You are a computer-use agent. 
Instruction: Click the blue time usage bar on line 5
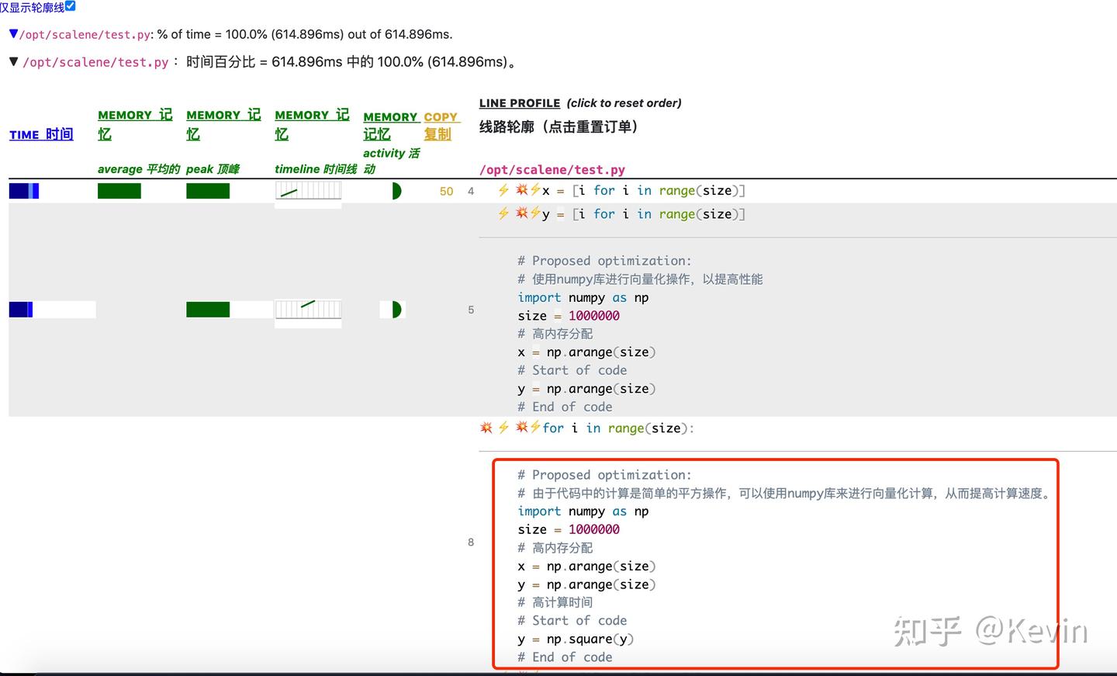point(19,309)
